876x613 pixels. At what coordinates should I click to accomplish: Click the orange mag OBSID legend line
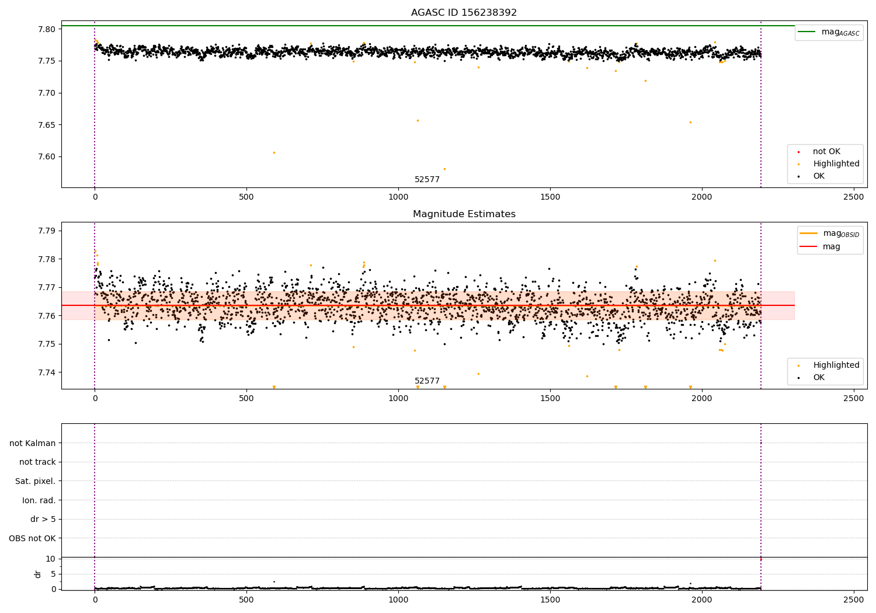coord(809,234)
